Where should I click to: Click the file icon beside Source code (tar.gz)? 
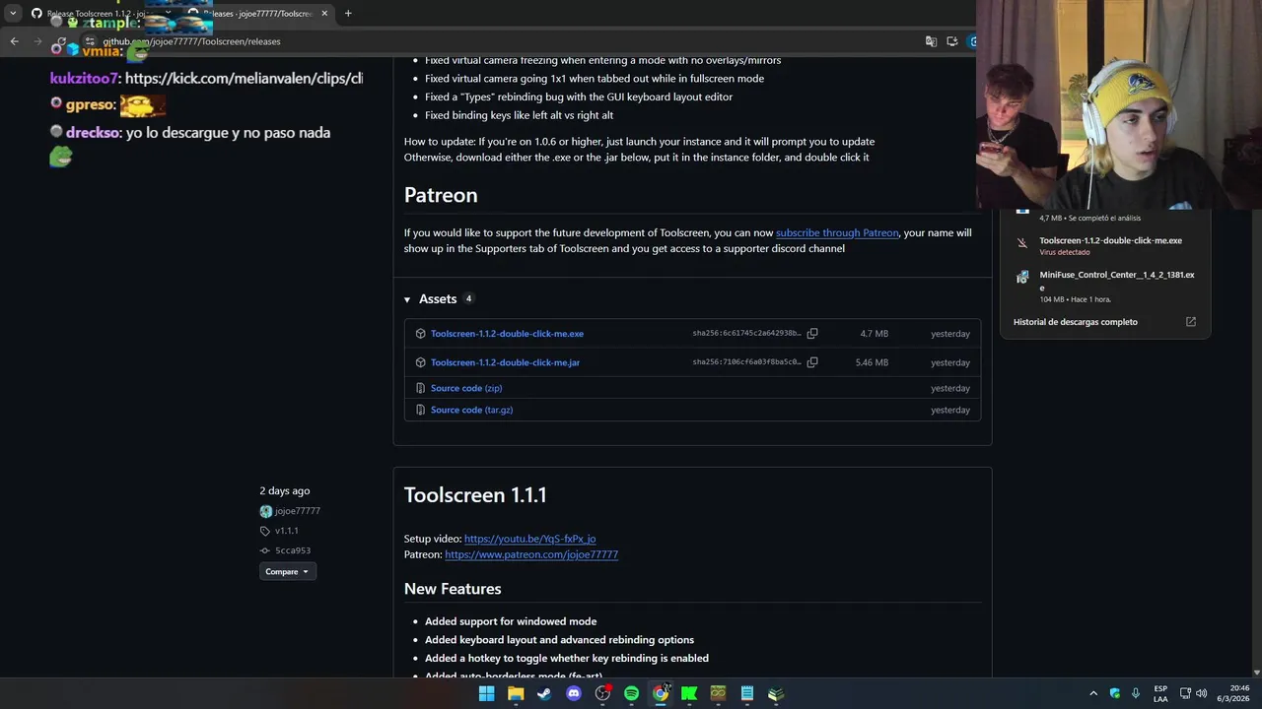(x=420, y=410)
